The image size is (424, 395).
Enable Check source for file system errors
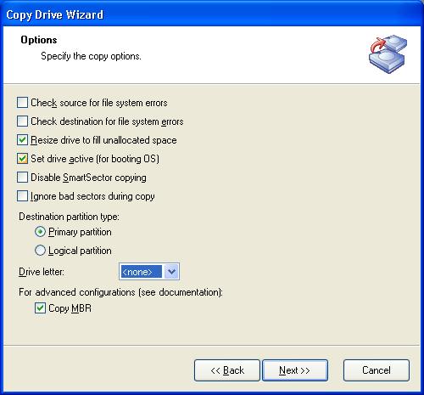pos(22,103)
